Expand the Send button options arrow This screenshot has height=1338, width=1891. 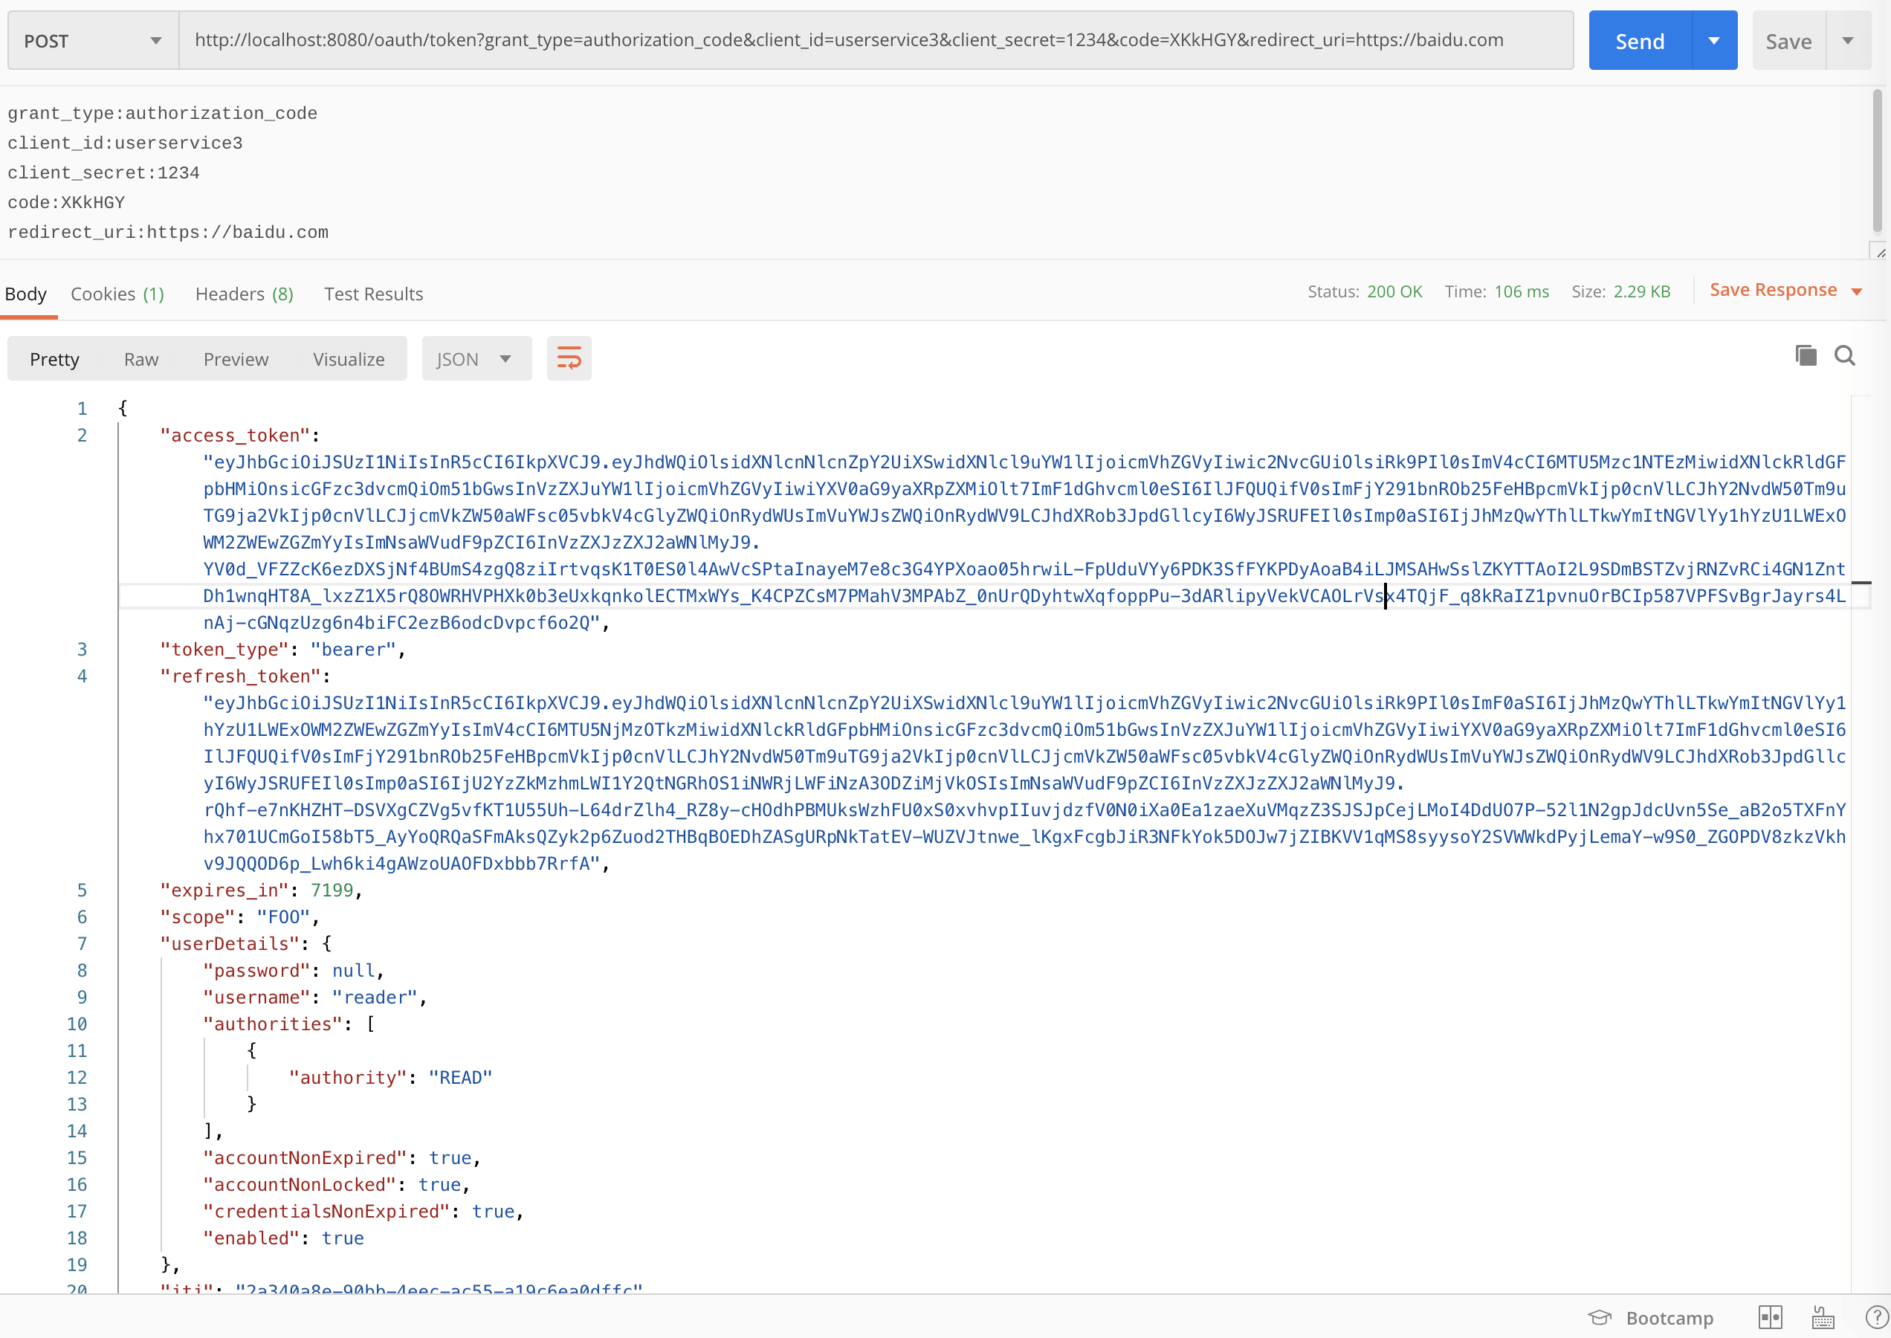[x=1715, y=39]
